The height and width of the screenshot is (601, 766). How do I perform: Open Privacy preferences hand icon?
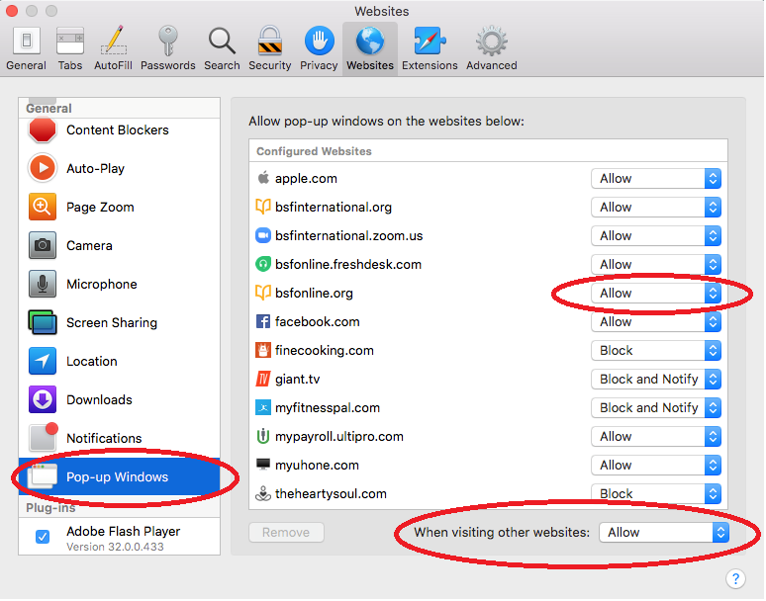(319, 41)
